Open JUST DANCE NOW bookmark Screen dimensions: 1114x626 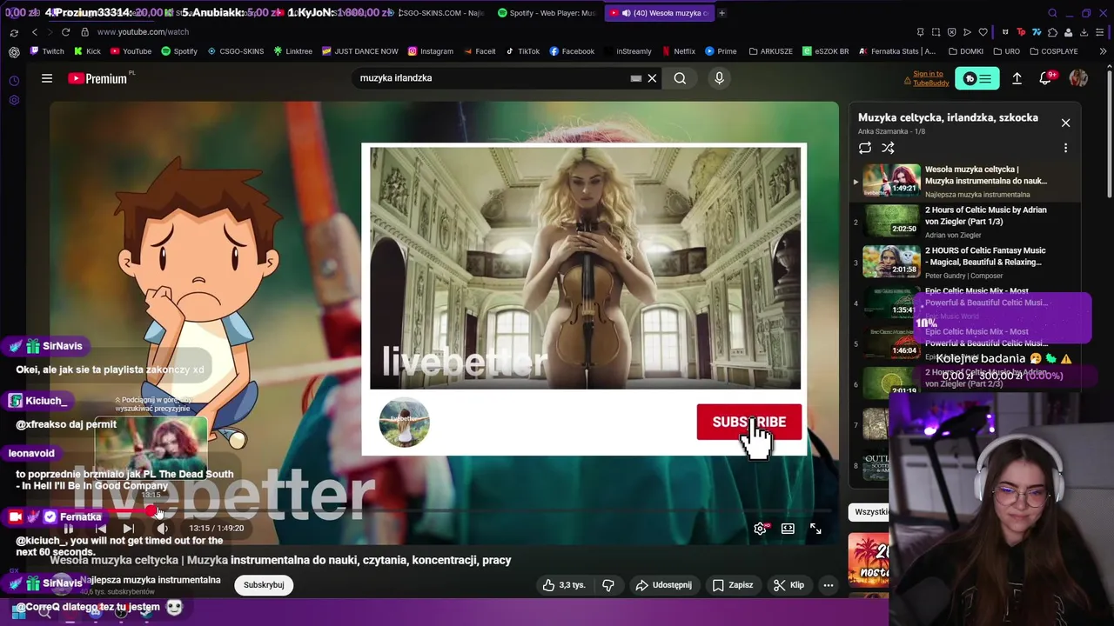pos(359,51)
